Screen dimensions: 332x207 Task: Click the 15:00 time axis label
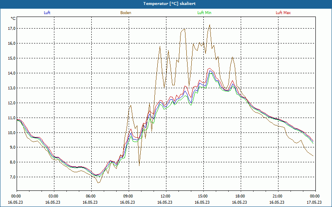(203, 196)
